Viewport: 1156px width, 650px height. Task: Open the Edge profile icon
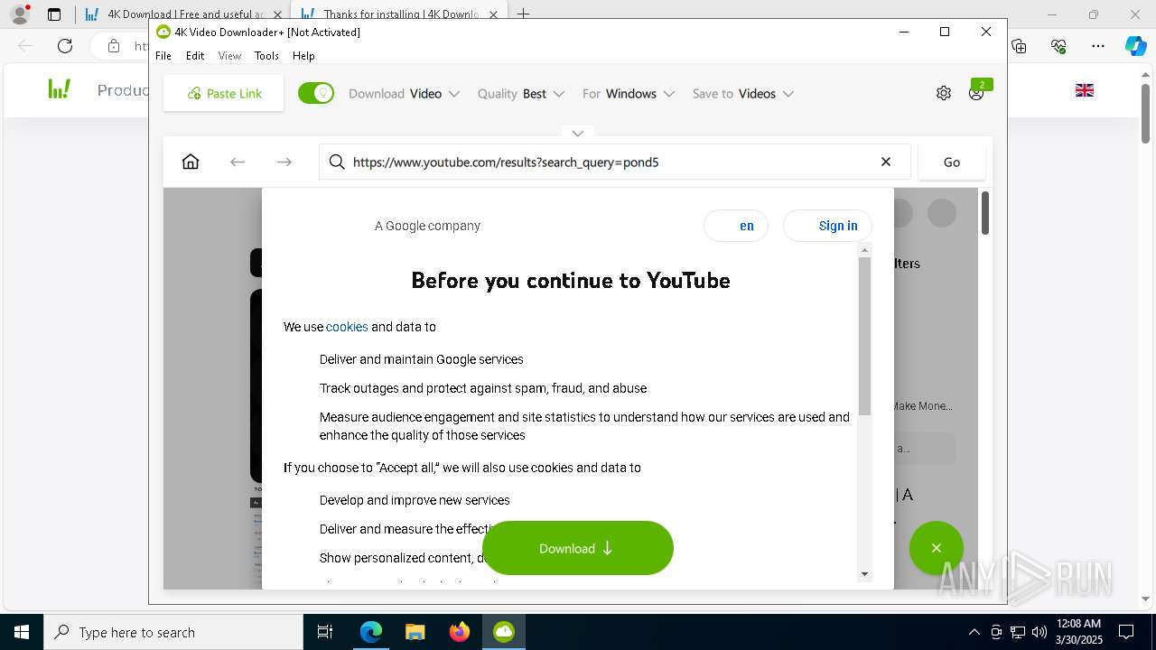click(20, 14)
